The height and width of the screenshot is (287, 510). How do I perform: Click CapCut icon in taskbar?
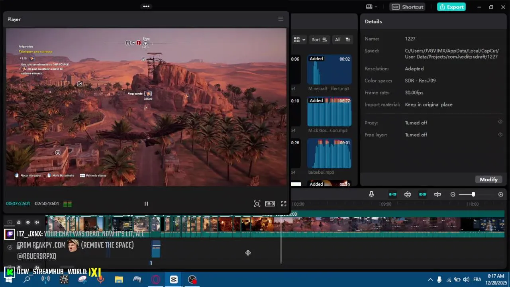[174, 279]
